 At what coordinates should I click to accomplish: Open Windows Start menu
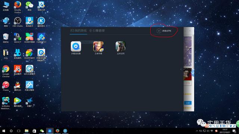[x=4, y=131]
